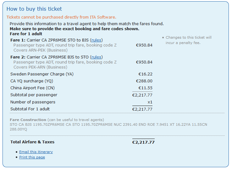Click the "How to buy this ticket" heading
This screenshot has height=171, width=232.
coord(34,9)
